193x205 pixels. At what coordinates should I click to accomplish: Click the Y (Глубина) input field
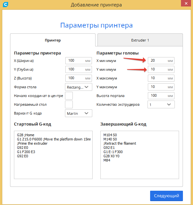tap(79, 69)
